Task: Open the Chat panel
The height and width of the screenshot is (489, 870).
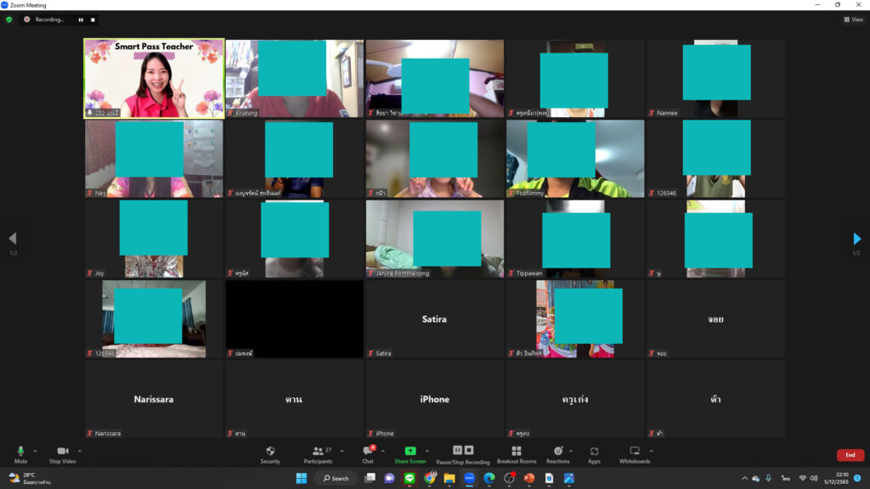Action: [368, 454]
